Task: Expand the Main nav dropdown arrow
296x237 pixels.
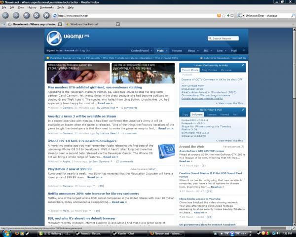Action: 166,51
